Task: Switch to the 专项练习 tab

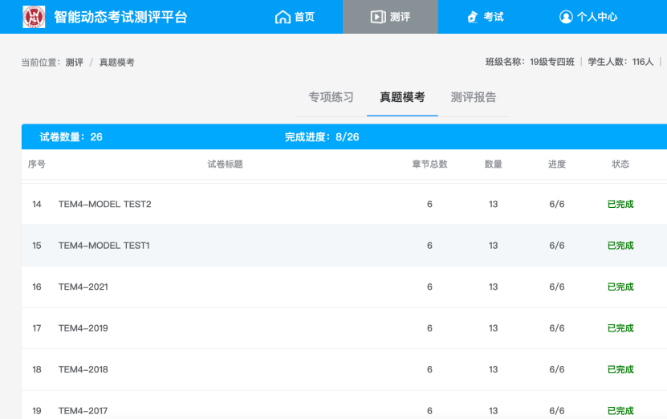Action: pyautogui.click(x=331, y=97)
